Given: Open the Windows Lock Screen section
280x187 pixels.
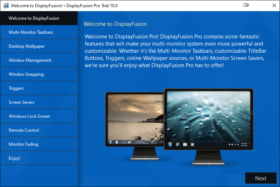Looking at the screenshot, I should click(x=39, y=116).
